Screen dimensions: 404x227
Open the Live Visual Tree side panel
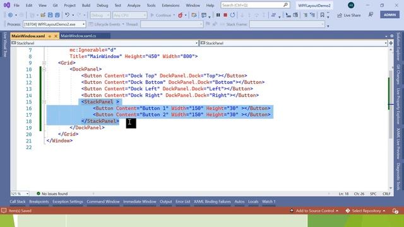pos(5,45)
